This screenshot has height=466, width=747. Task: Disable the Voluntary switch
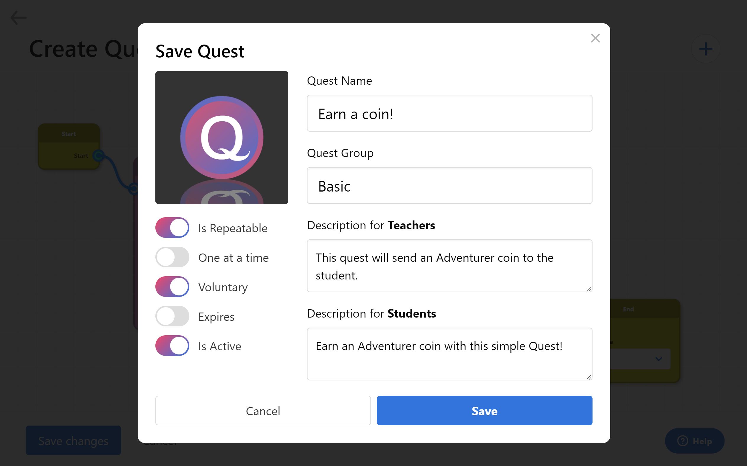(172, 287)
